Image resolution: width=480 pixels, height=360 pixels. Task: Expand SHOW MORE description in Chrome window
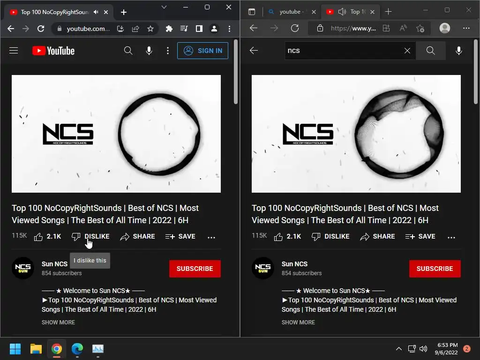pos(58,322)
